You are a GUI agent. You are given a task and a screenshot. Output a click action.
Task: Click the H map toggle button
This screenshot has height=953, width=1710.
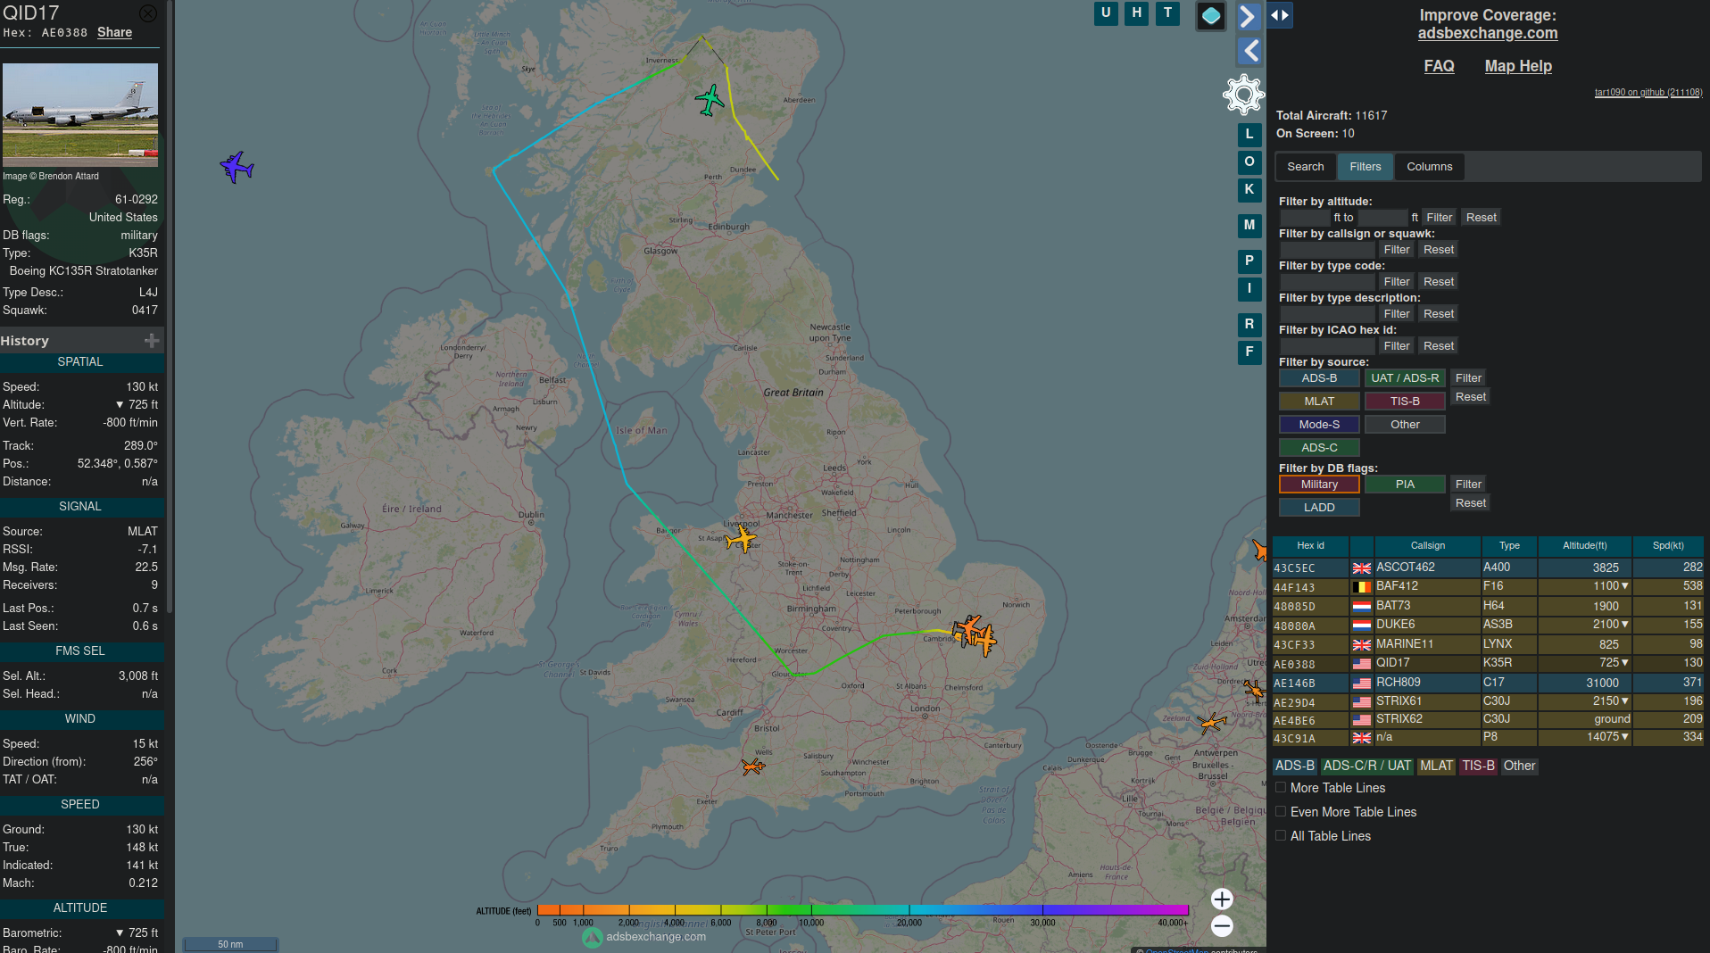point(1137,13)
